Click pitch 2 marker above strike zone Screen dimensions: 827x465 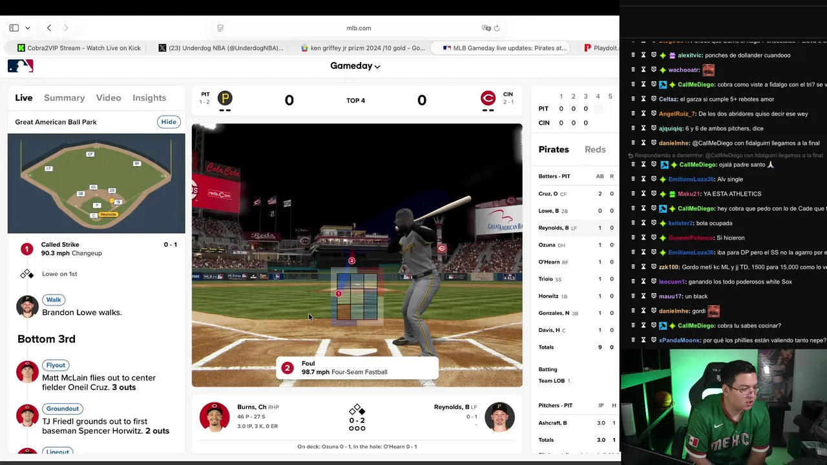tap(351, 261)
